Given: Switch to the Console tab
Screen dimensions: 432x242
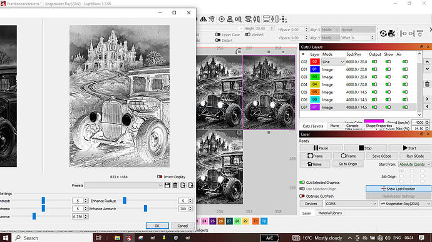Looking at the screenshot, I should (352, 126).
